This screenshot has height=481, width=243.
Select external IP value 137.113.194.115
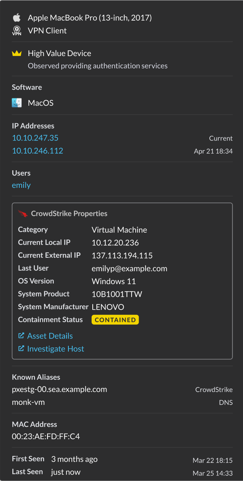pos(122,255)
